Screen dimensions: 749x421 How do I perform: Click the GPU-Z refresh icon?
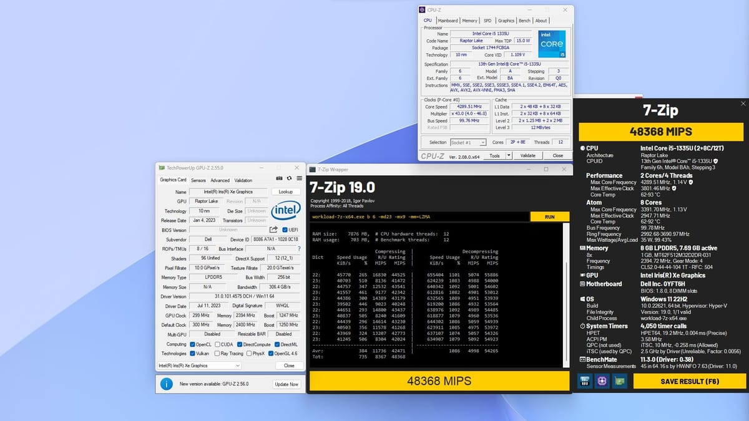[289, 180]
